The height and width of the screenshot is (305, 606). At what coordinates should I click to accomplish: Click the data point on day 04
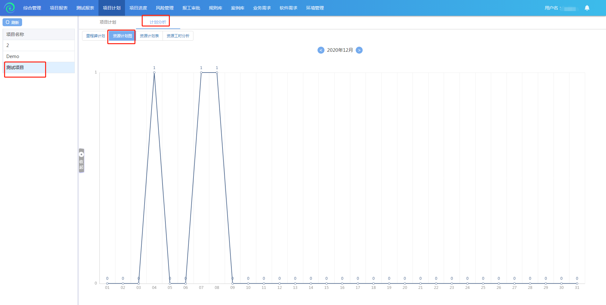tap(154, 73)
